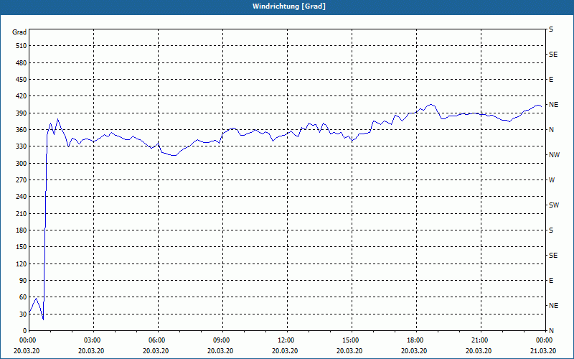
Task: Select the 12:00 time label
Action: point(288,340)
